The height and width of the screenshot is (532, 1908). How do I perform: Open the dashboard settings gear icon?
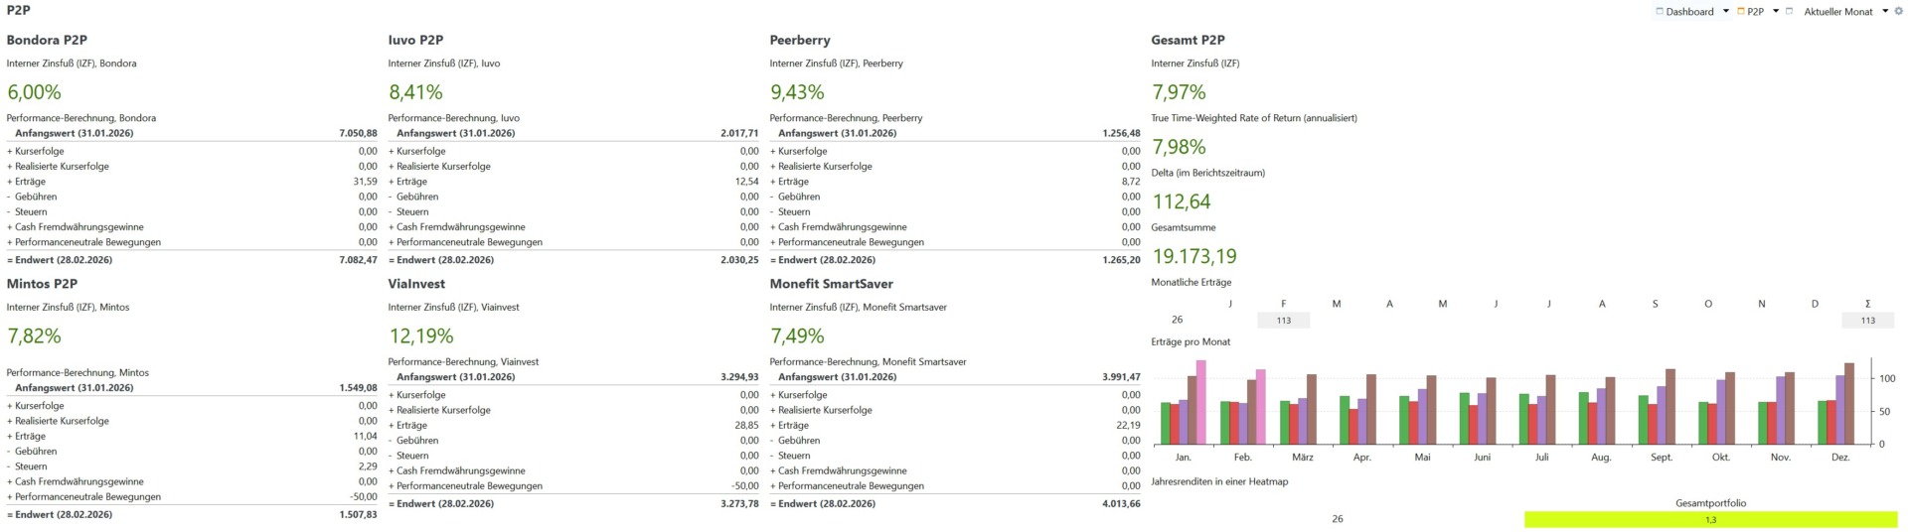click(x=1899, y=12)
